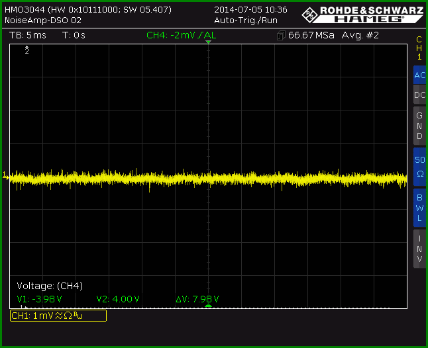Select AC coupling soft key
Image resolution: width=428 pixels, height=348 pixels.
419,75
